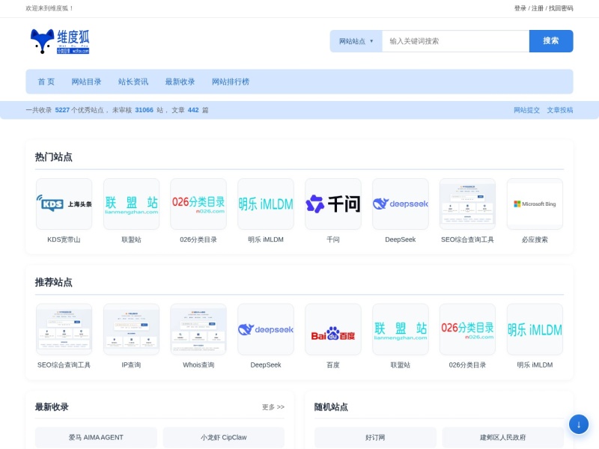Click the 登录 link
The width and height of the screenshot is (599, 449).
click(x=520, y=8)
